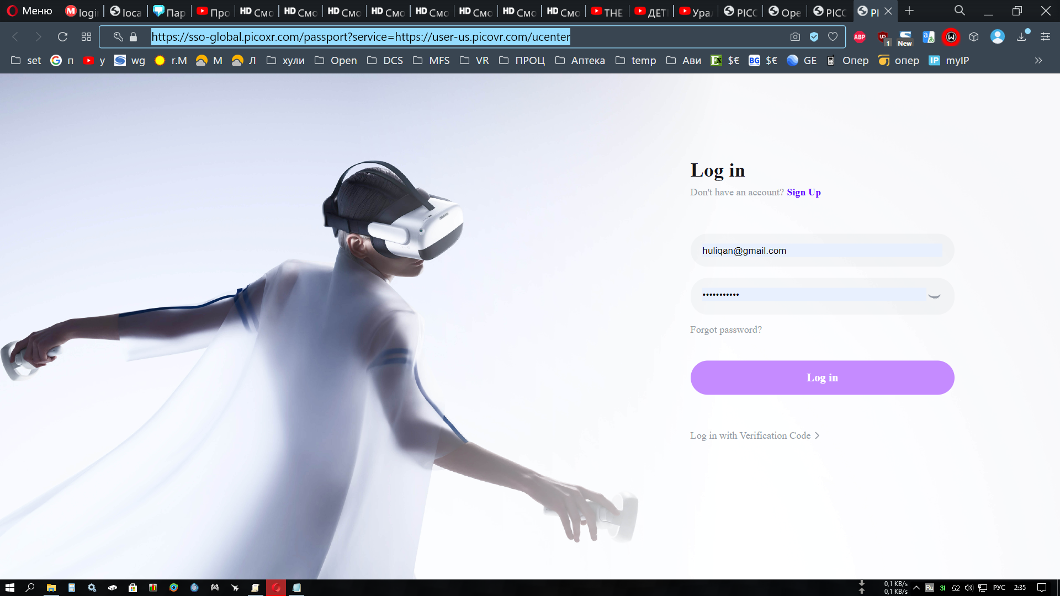Show hidden system tray icons

(x=916, y=588)
